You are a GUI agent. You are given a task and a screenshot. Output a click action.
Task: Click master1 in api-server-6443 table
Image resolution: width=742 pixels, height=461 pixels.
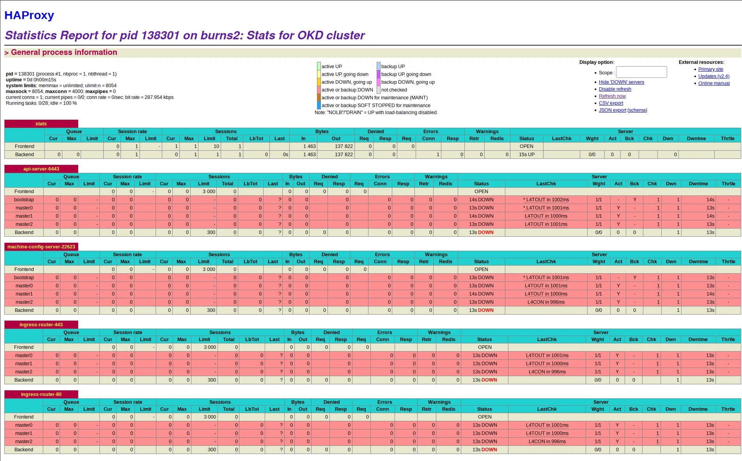[24, 216]
